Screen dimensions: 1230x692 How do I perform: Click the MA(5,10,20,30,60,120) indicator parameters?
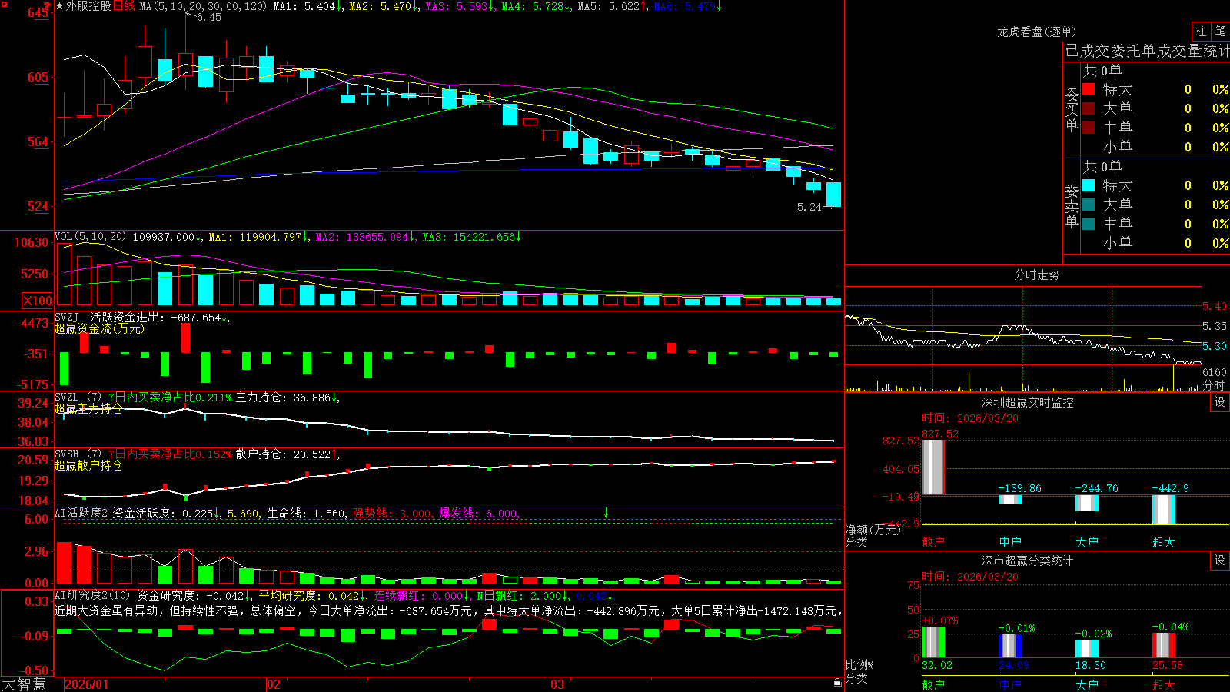click(x=203, y=6)
